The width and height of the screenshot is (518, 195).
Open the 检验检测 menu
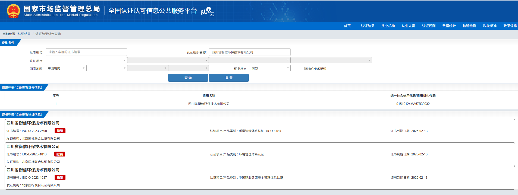tap(469, 26)
